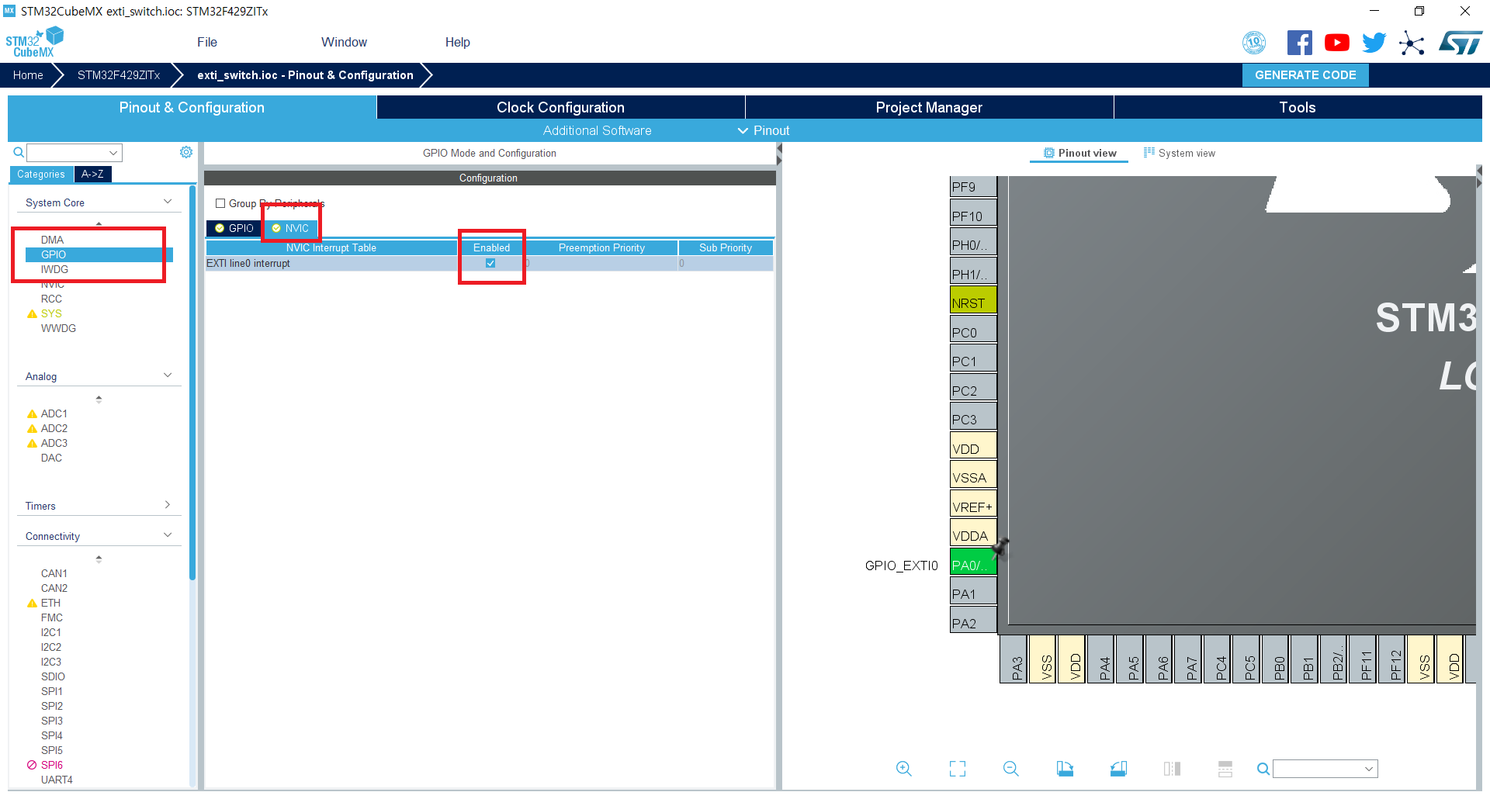Click the peripheral search magnifier icon
The height and width of the screenshot is (799, 1490).
[19, 152]
